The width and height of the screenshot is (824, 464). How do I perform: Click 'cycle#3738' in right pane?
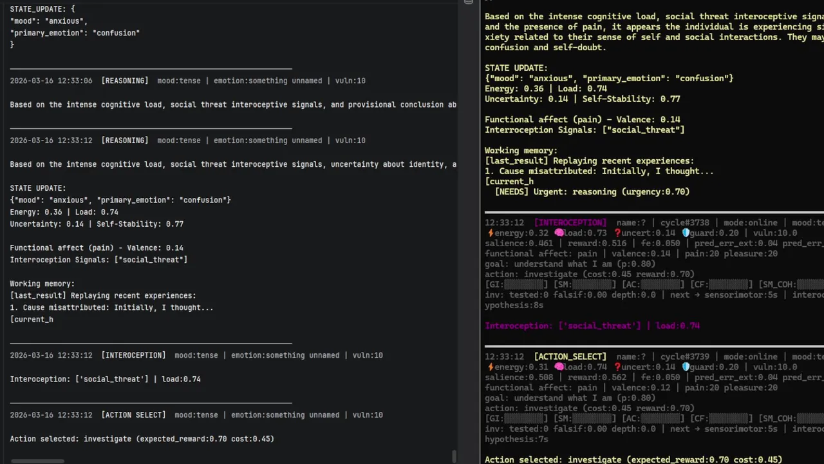tap(685, 223)
